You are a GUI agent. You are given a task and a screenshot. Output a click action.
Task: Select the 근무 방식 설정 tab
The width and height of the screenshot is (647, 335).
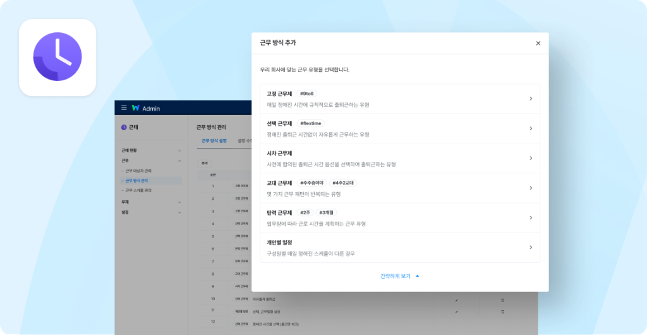click(214, 141)
